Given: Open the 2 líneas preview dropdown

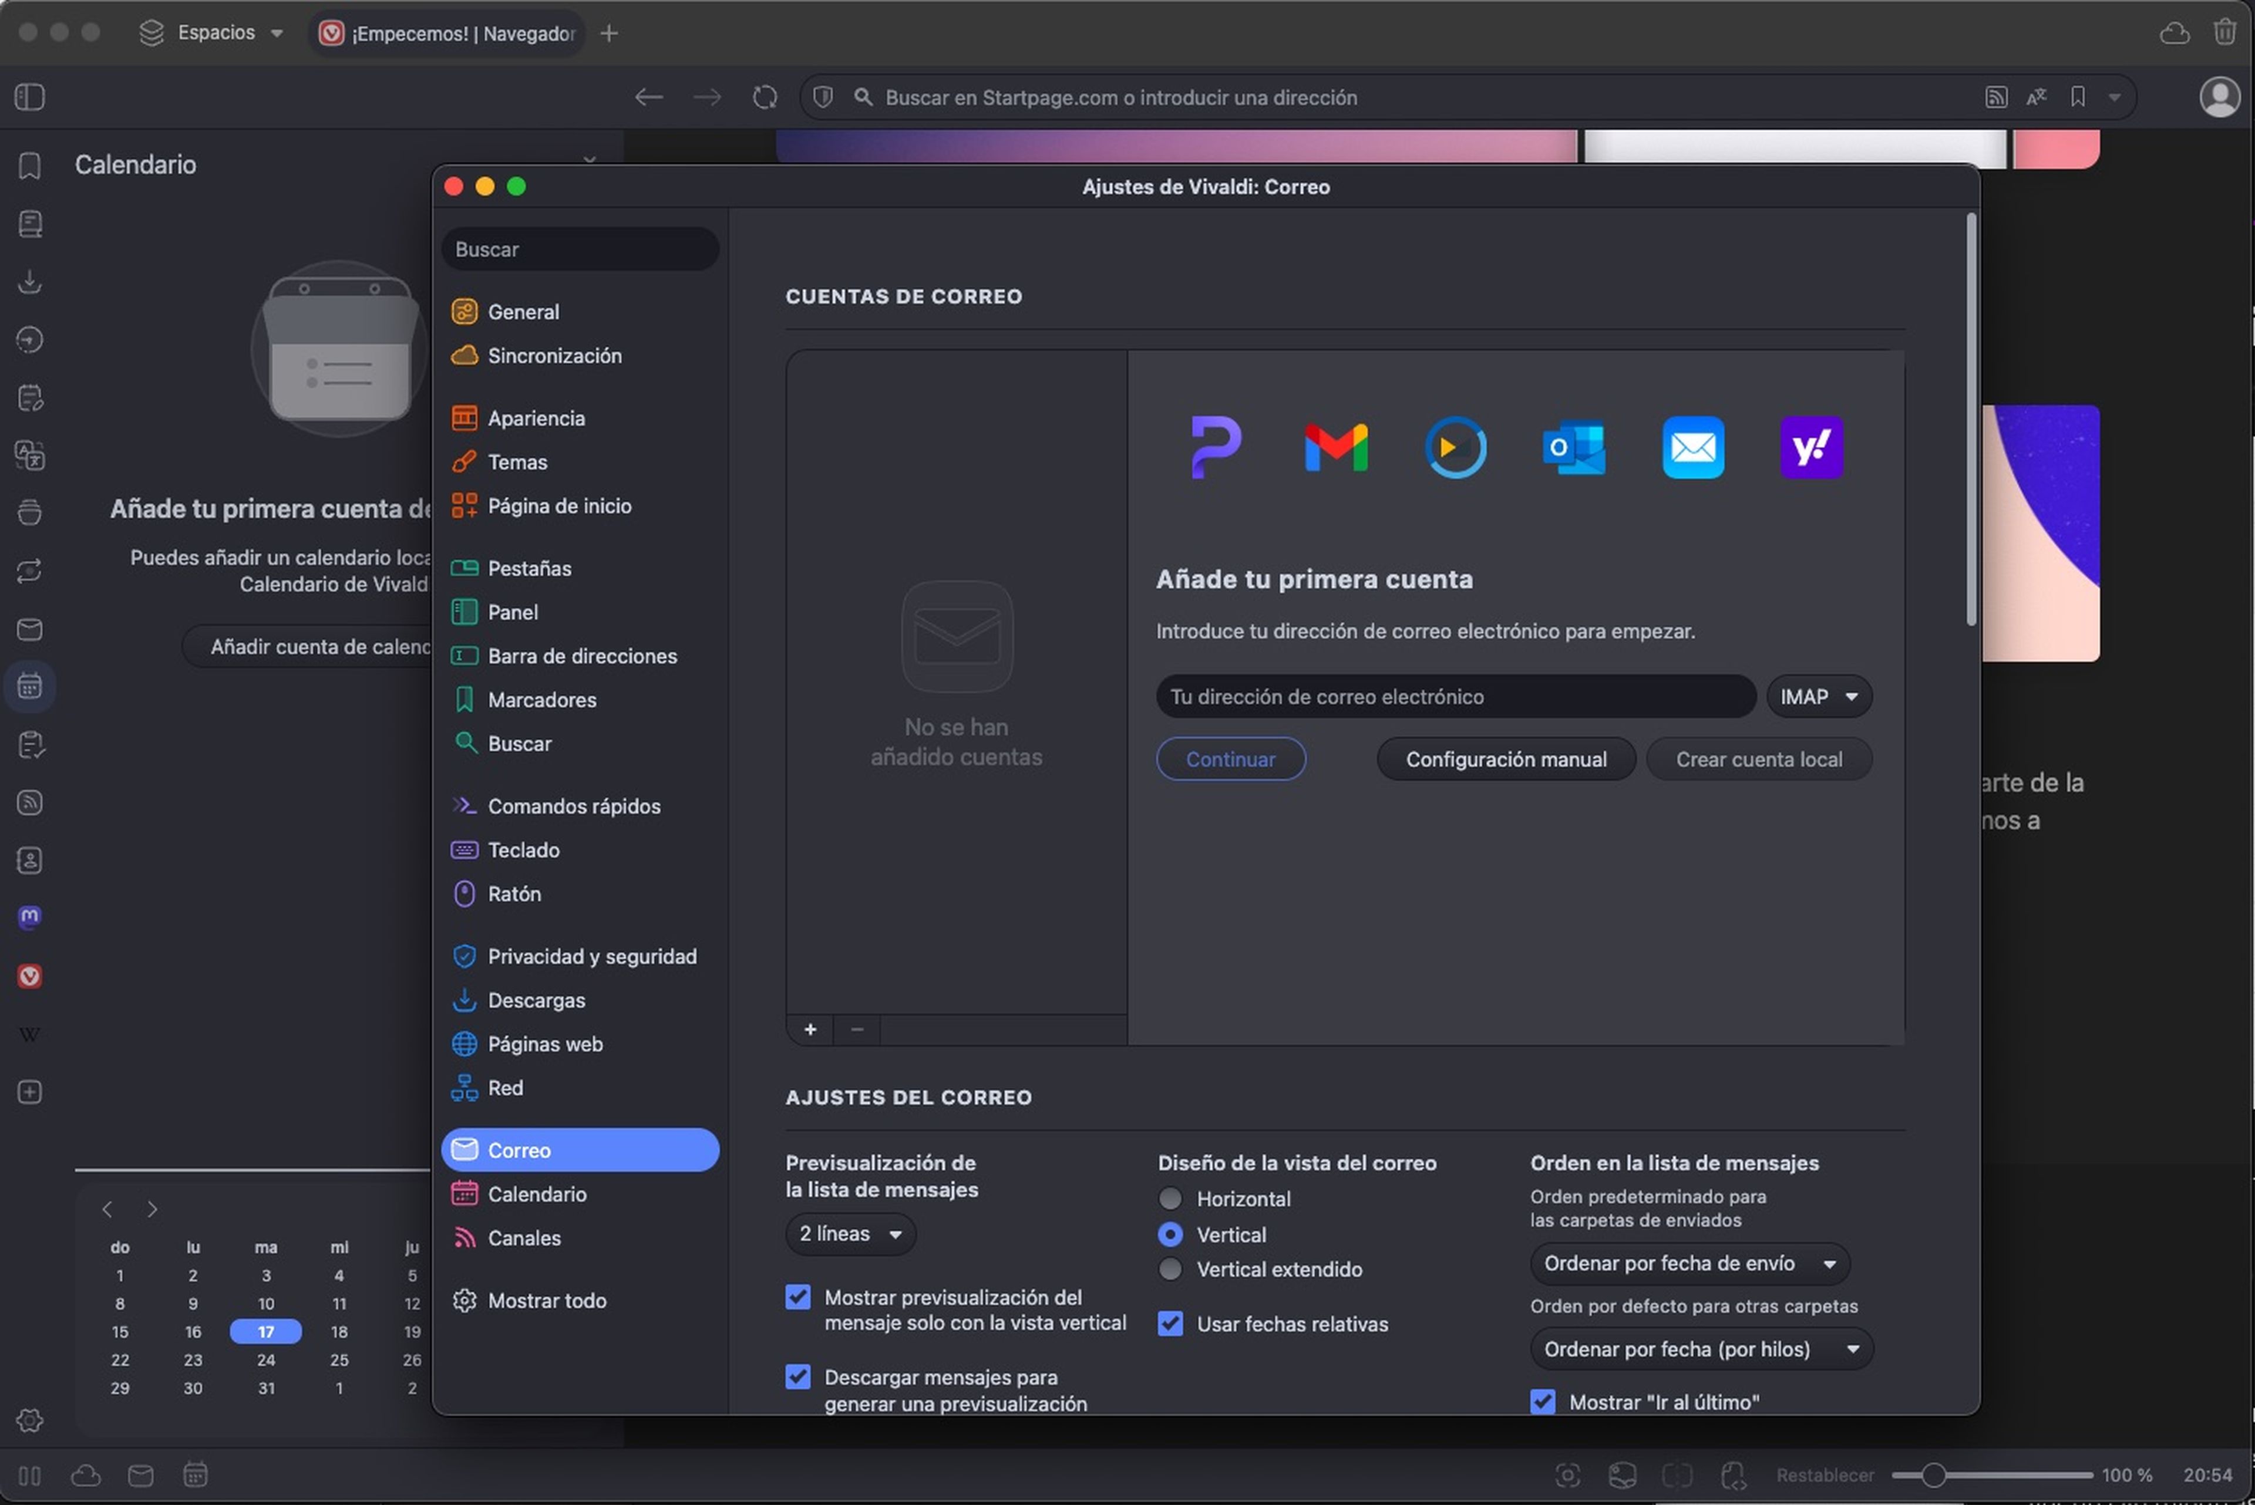Looking at the screenshot, I should (850, 1233).
